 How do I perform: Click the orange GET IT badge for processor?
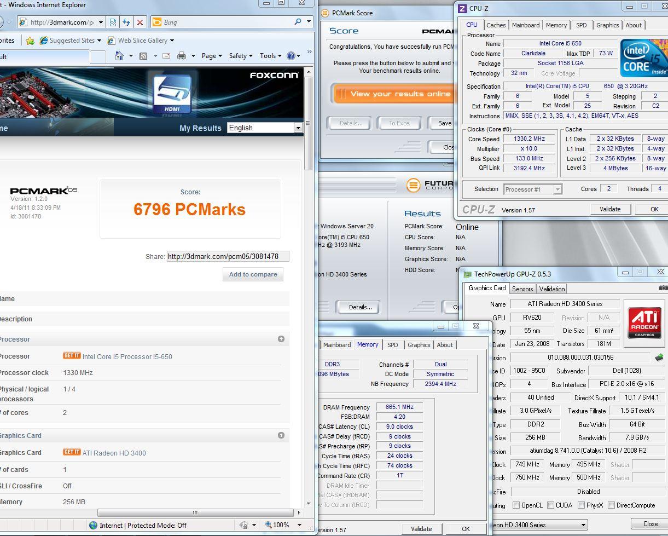(72, 356)
